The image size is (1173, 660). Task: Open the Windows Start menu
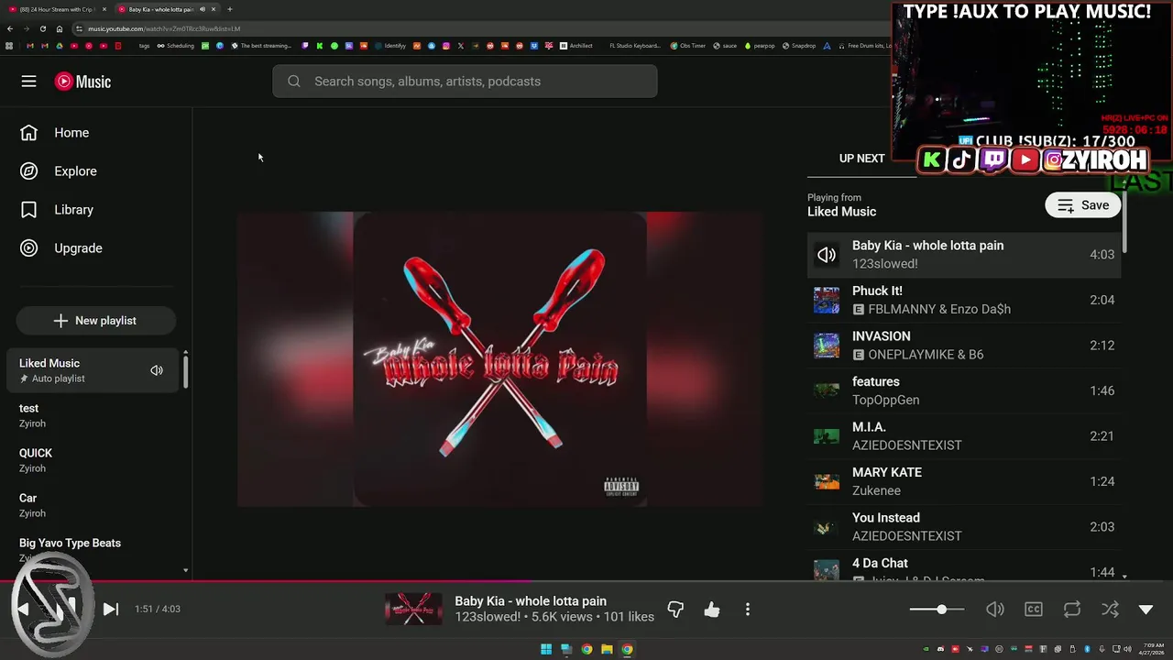click(x=546, y=649)
